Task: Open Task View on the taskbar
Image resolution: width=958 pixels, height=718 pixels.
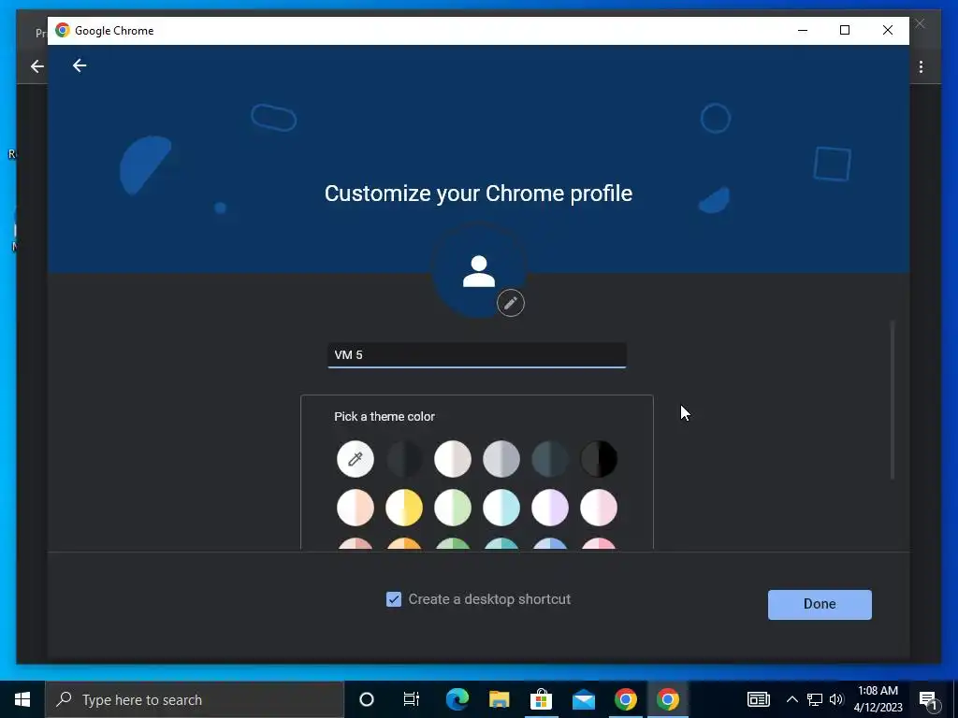Action: [x=412, y=699]
